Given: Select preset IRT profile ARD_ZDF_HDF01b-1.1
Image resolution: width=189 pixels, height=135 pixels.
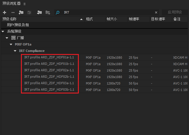Looking at the screenshot, I should (49, 64).
